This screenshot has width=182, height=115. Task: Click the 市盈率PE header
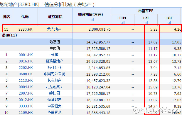click(x=146, y=11)
